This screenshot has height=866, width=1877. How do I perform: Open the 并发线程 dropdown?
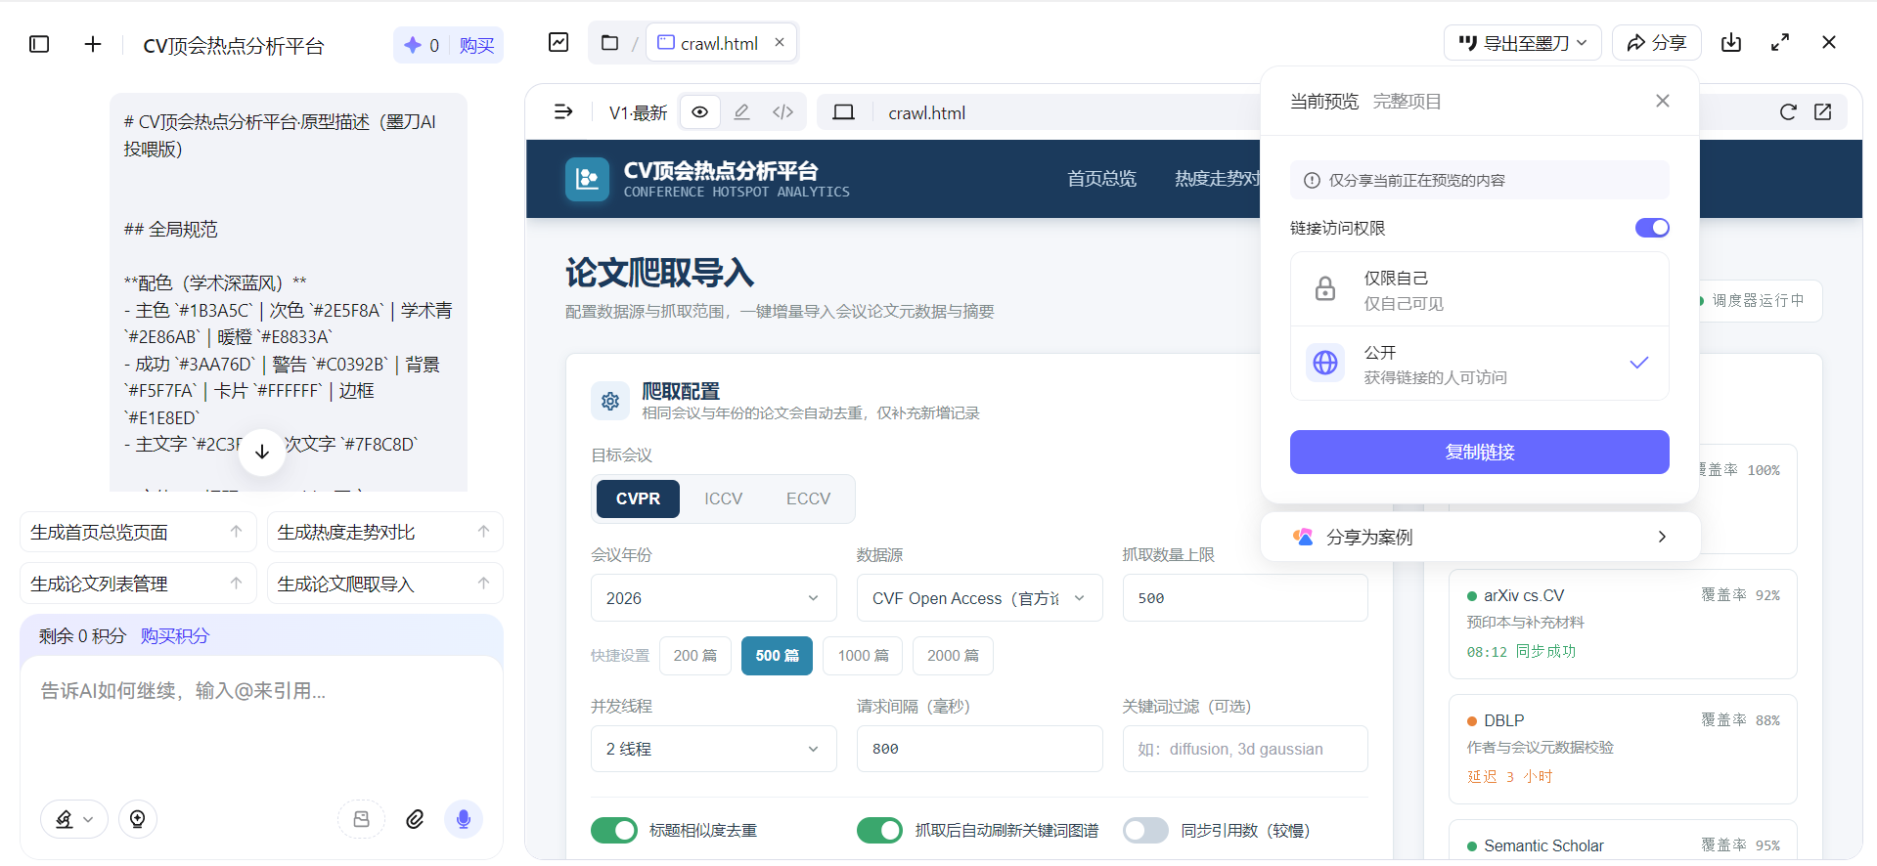(714, 749)
